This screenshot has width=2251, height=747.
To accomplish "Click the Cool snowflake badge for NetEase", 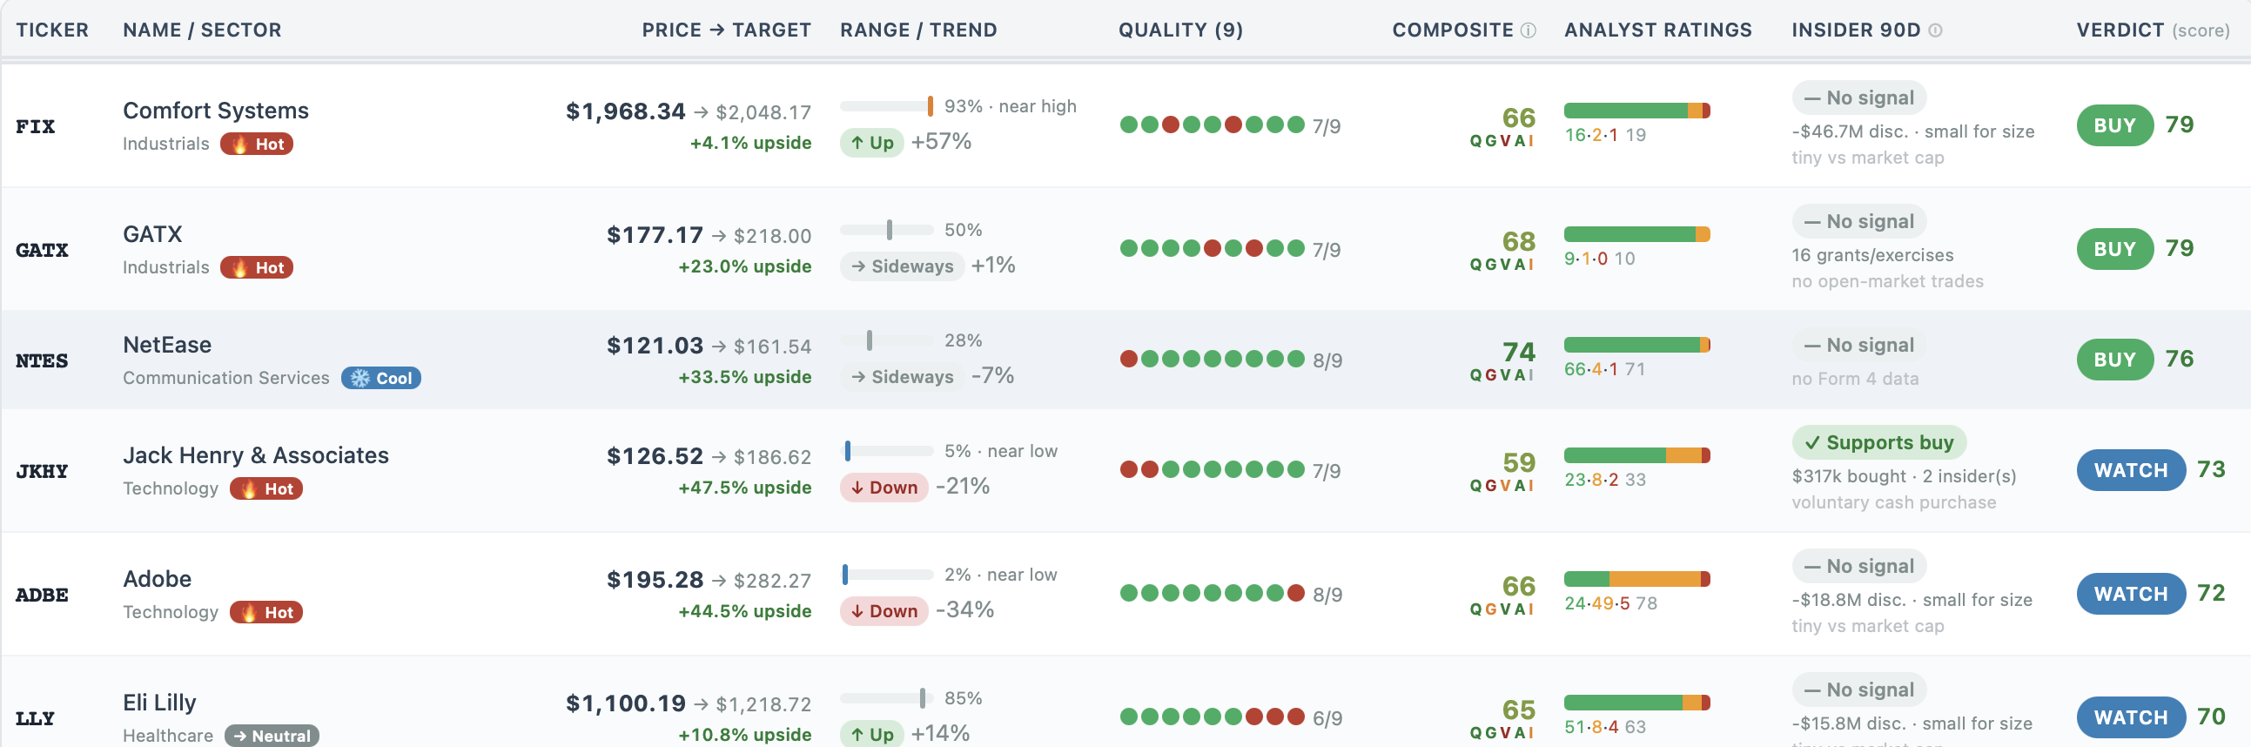I will click(381, 379).
